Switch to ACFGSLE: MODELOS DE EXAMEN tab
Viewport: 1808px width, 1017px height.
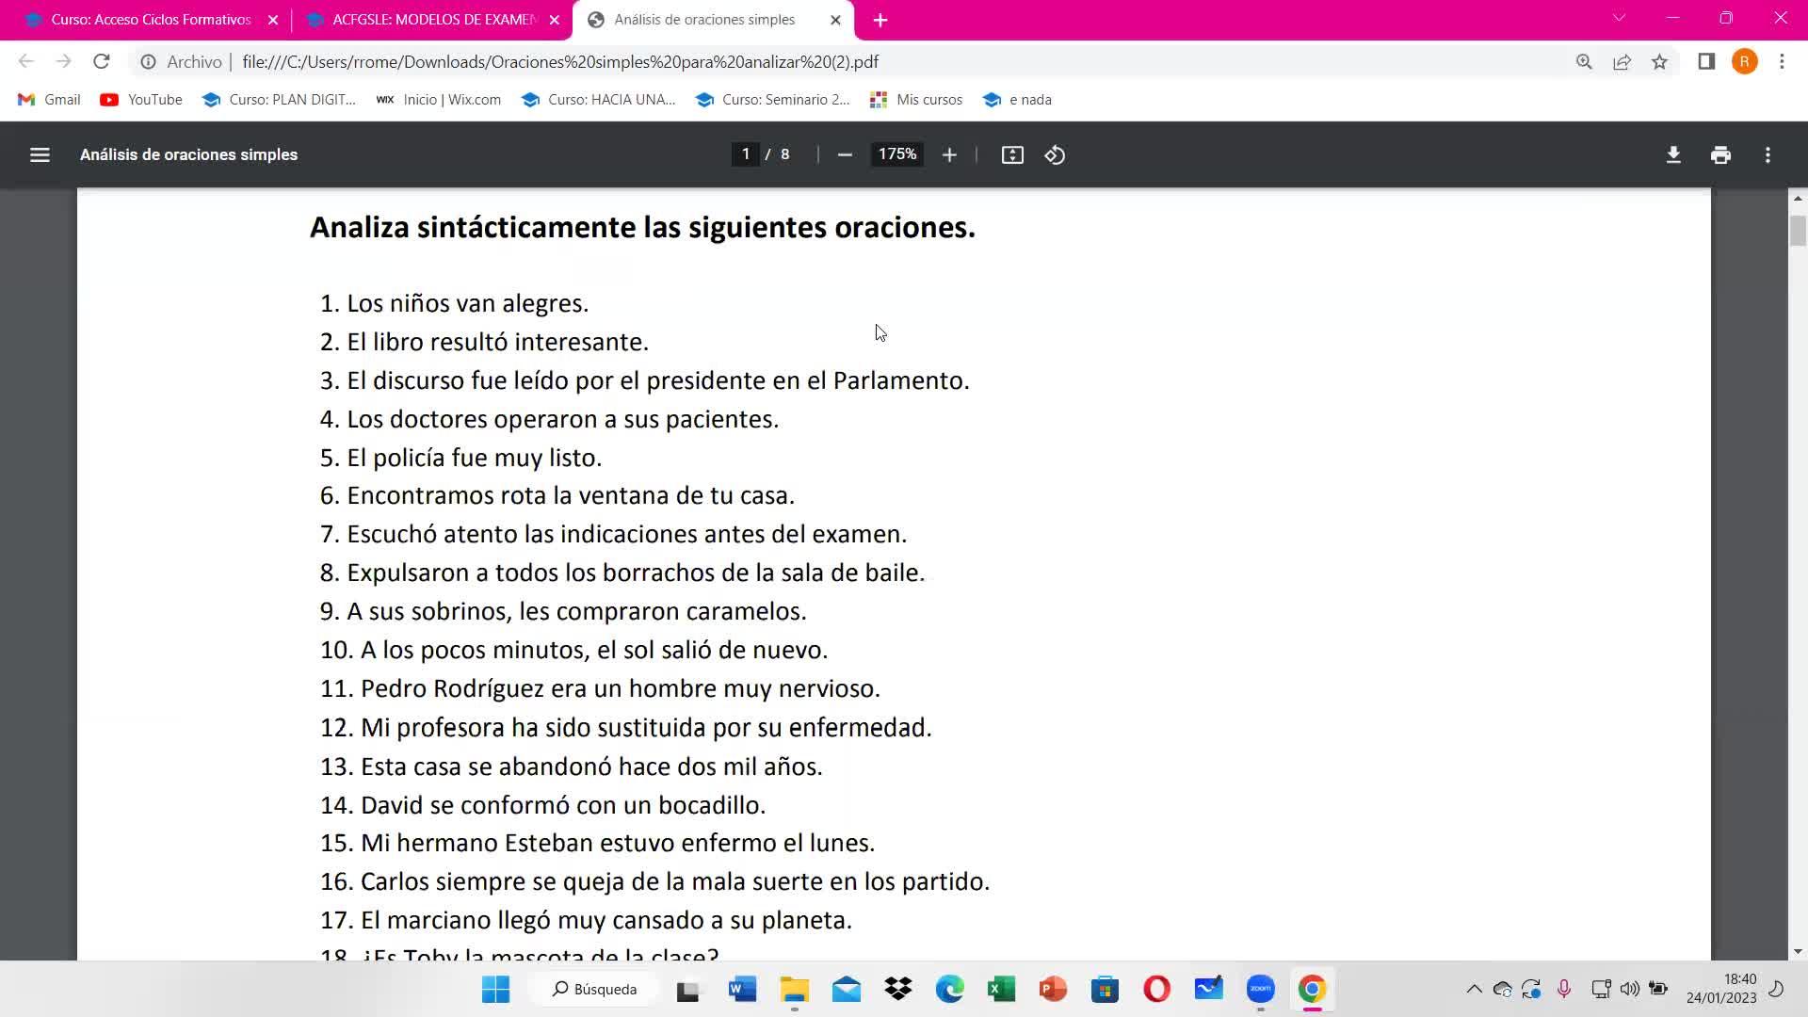click(x=433, y=20)
